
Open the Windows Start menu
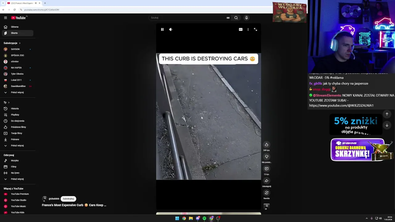(x=177, y=218)
